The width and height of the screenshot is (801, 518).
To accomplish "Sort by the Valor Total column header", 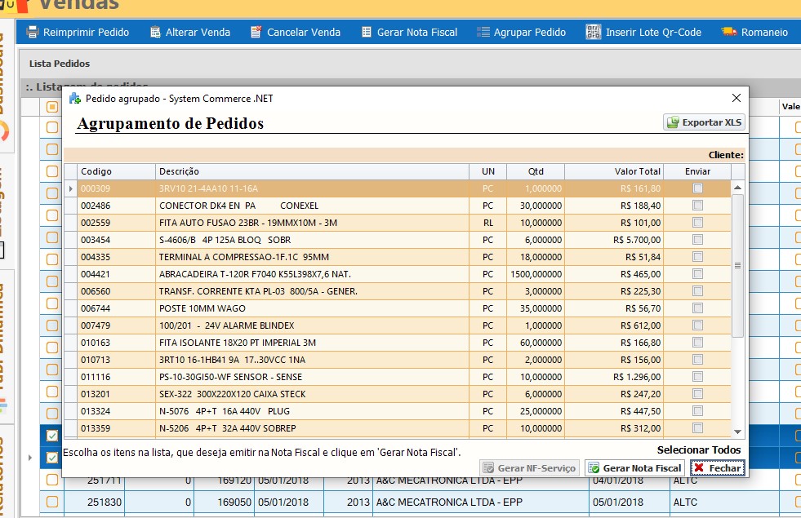I will pyautogui.click(x=637, y=171).
